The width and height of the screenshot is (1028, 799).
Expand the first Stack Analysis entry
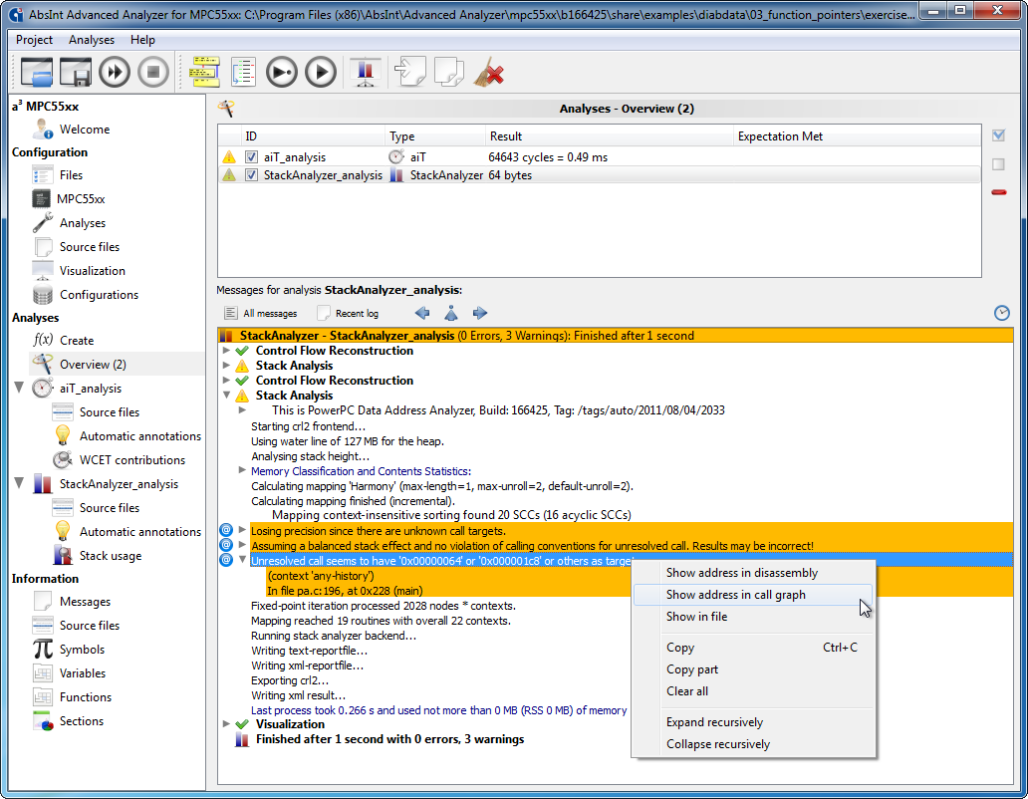click(x=226, y=365)
